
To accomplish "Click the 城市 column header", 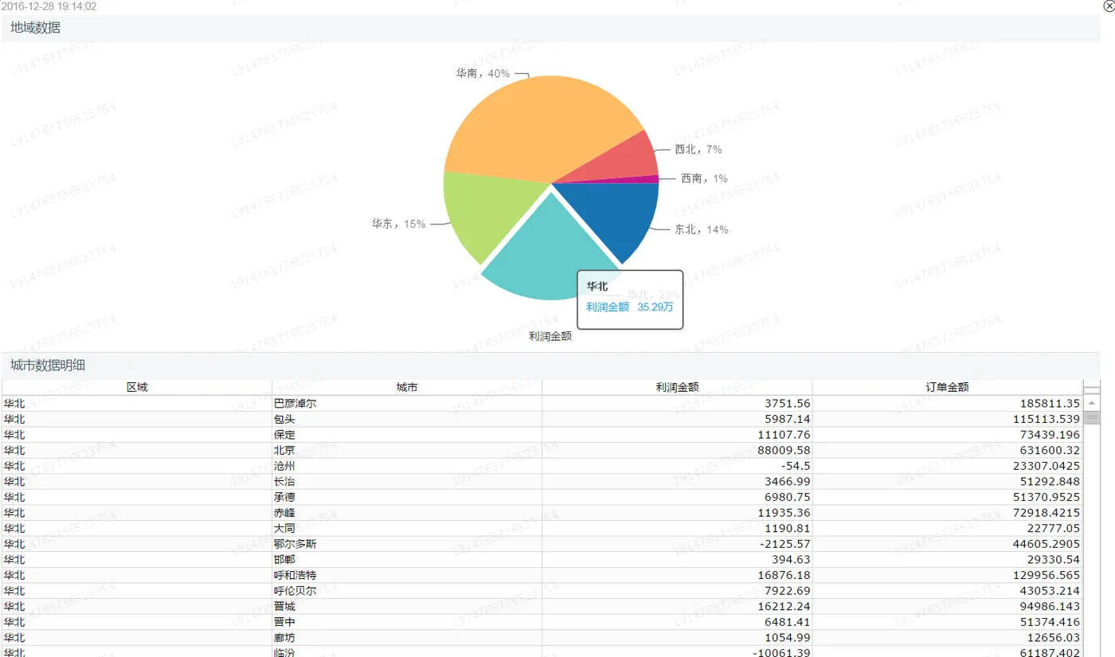I will 407,387.
